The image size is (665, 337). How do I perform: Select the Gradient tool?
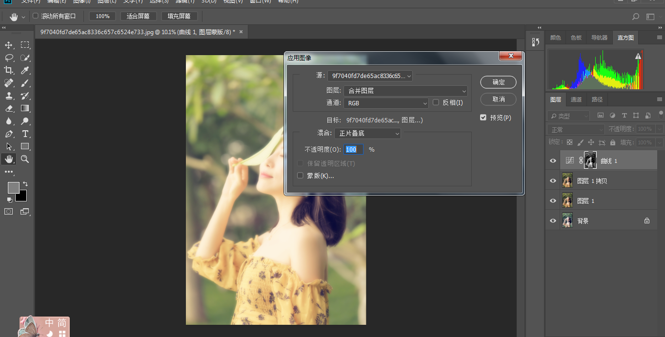[x=25, y=108]
